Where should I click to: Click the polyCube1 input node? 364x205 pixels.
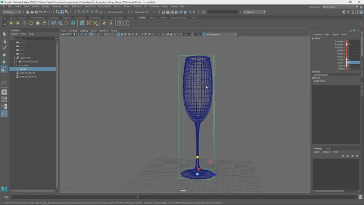(320, 81)
